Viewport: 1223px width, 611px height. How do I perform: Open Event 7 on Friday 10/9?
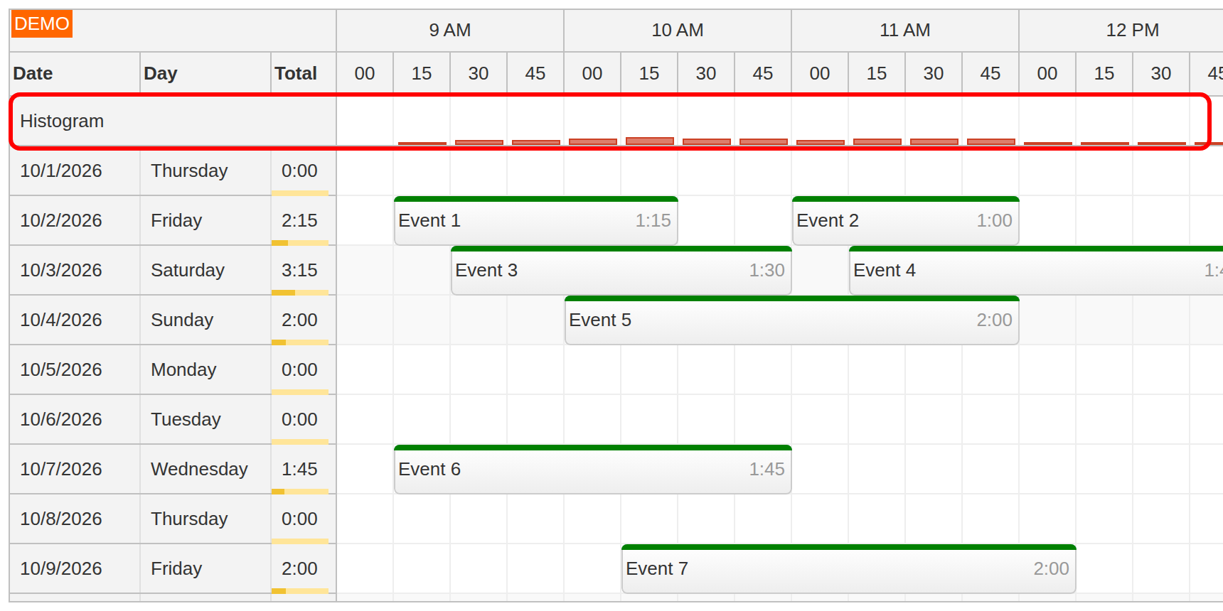coord(848,569)
